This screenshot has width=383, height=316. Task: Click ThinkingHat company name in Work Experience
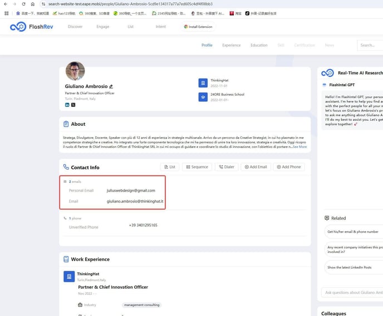point(88,274)
